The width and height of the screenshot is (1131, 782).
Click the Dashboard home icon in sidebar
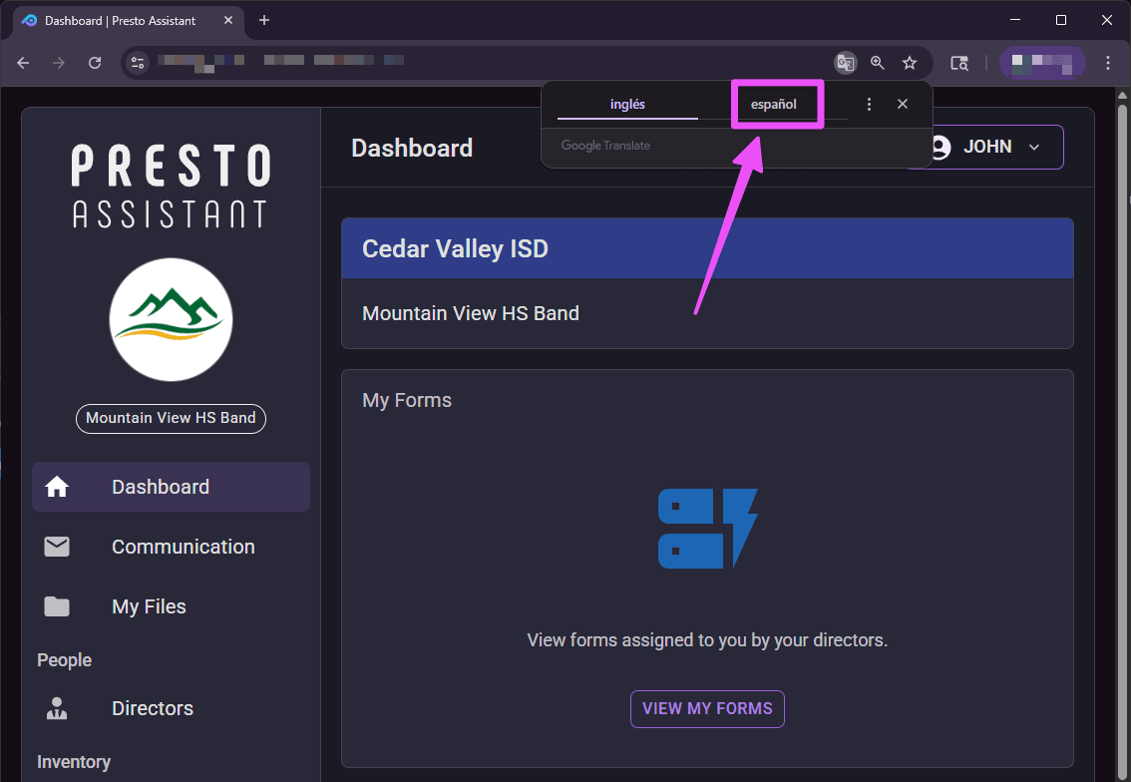pyautogui.click(x=57, y=487)
